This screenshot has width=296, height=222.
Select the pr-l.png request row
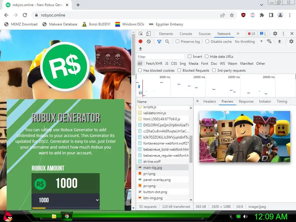(x=163, y=174)
